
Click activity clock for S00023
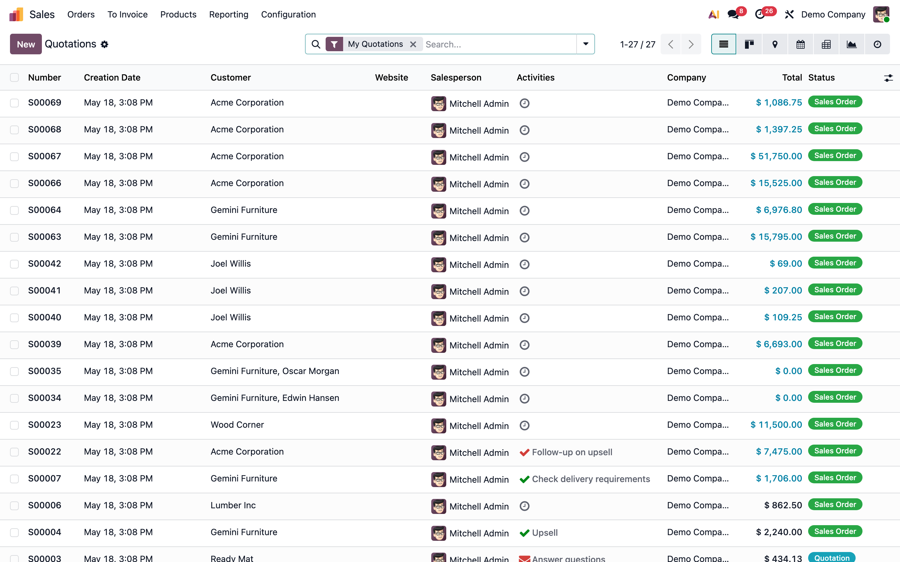click(x=524, y=426)
